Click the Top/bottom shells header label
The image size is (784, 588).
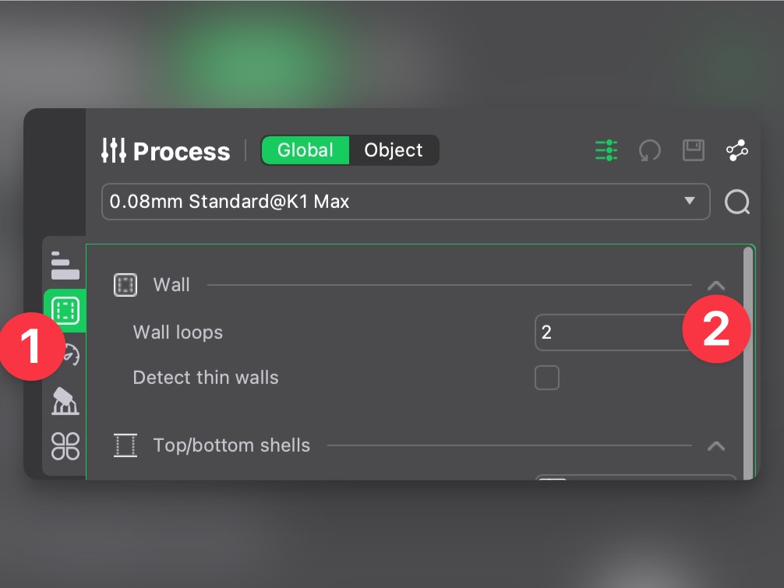click(x=231, y=445)
